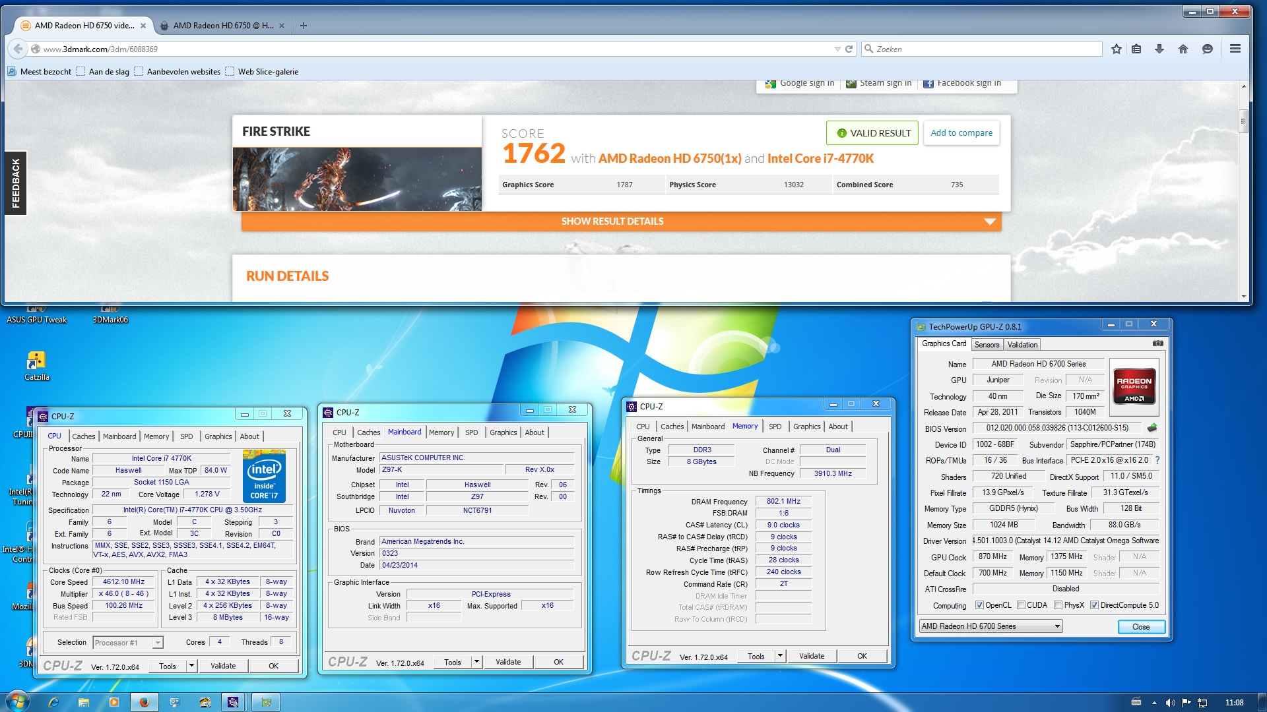Open the Feedback side tab
The width and height of the screenshot is (1267, 712).
pyautogui.click(x=15, y=183)
